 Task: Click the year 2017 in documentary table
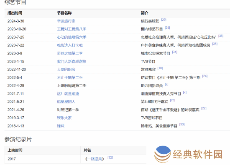(12, 159)
